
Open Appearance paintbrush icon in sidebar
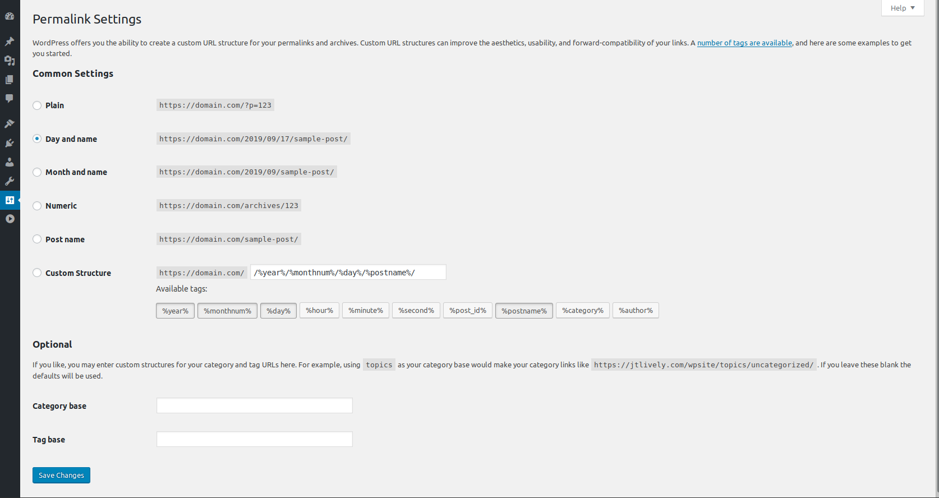(10, 123)
